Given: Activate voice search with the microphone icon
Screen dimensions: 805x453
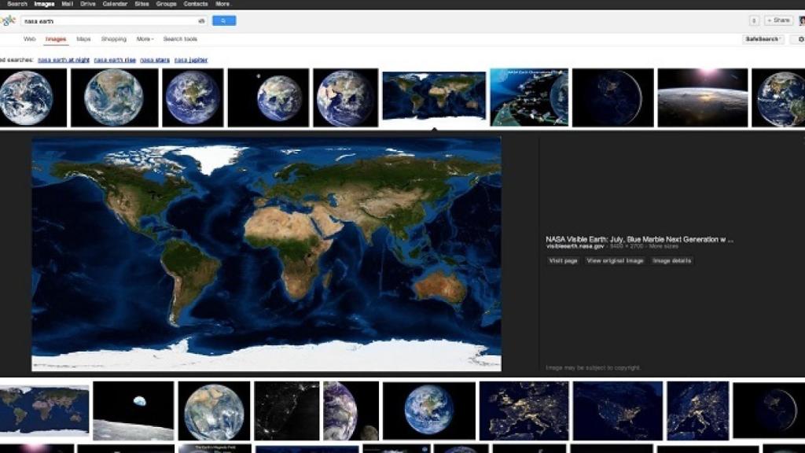Looking at the screenshot, I should click(x=203, y=20).
